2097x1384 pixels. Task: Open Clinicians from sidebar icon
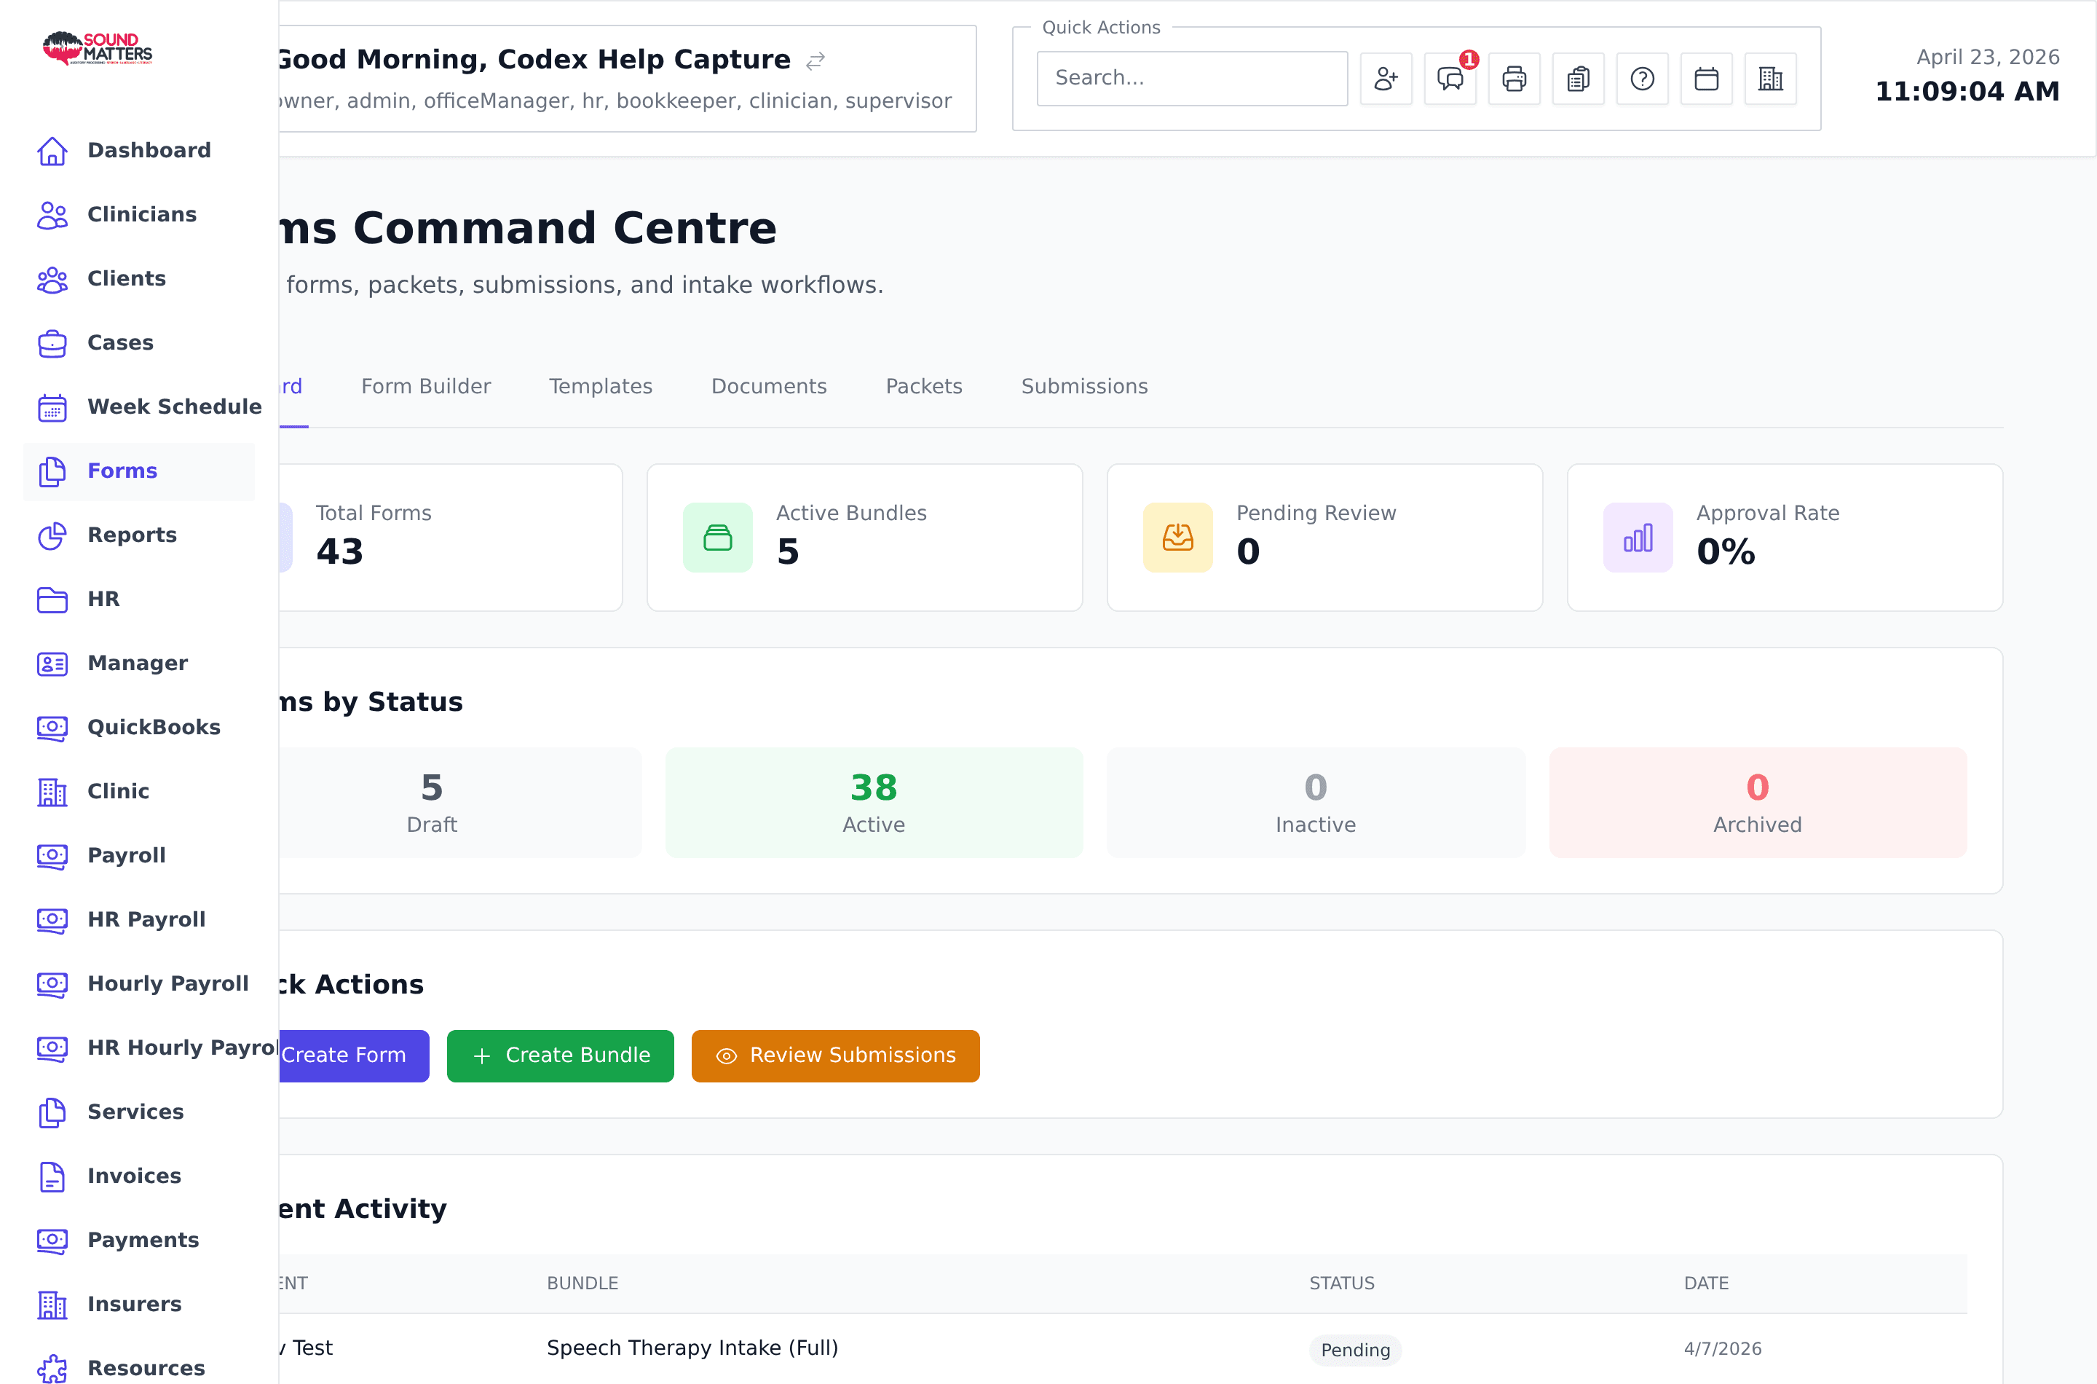coord(52,214)
